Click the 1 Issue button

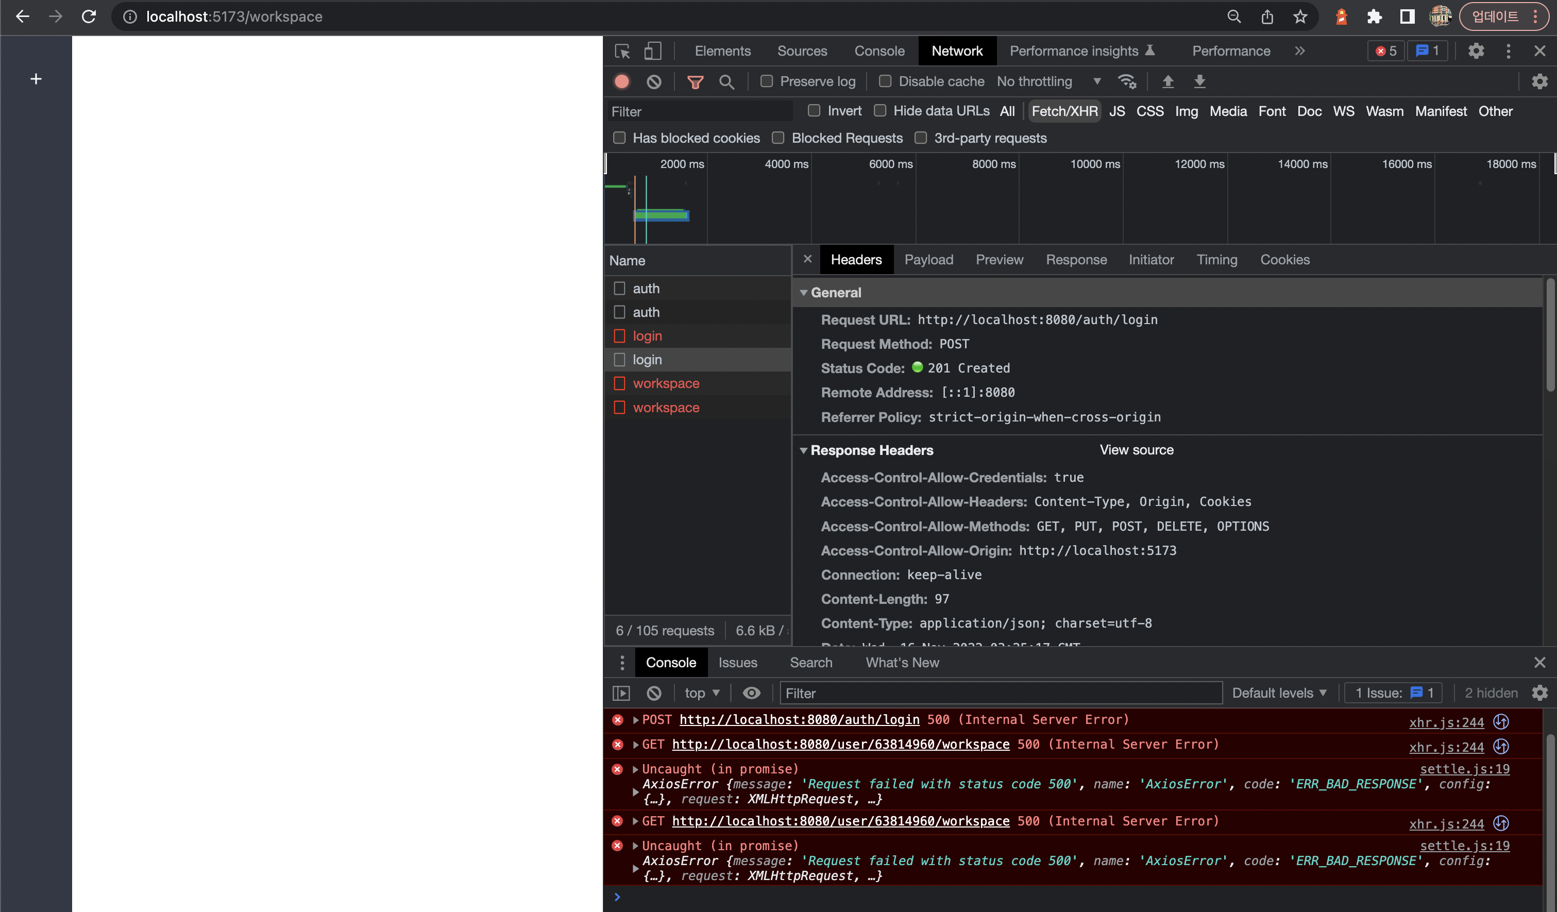(x=1393, y=693)
